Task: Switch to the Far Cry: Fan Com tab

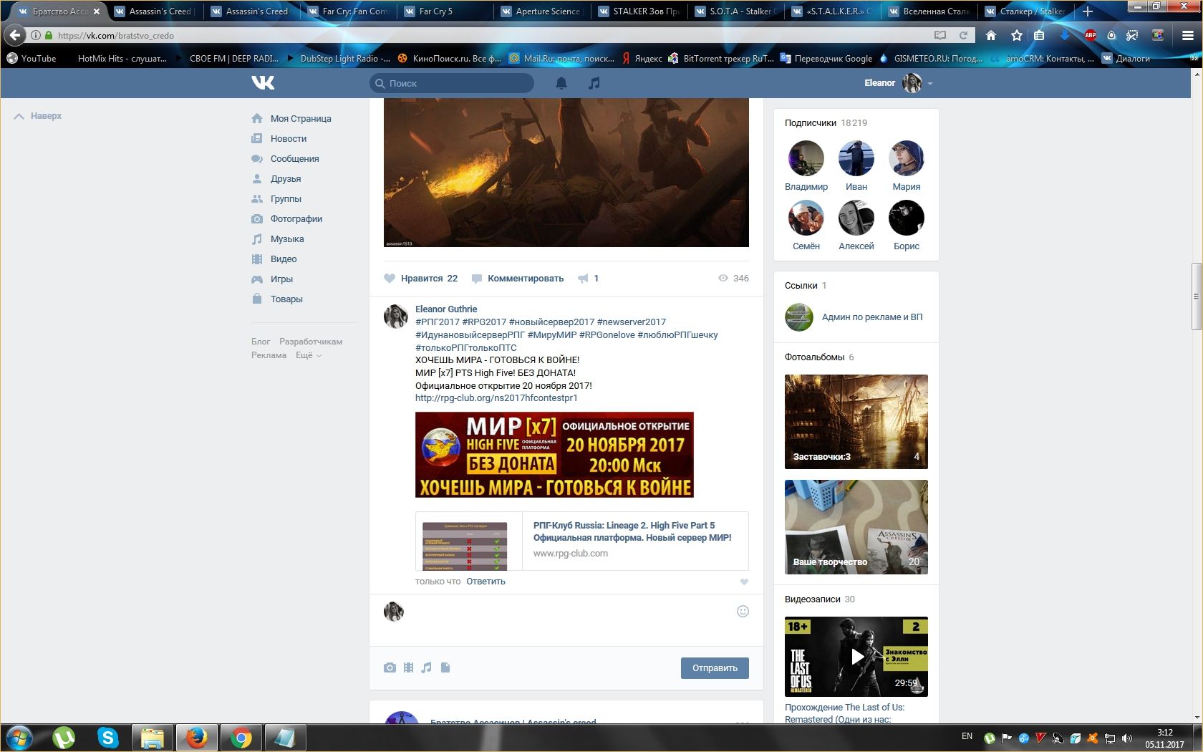Action: (348, 11)
